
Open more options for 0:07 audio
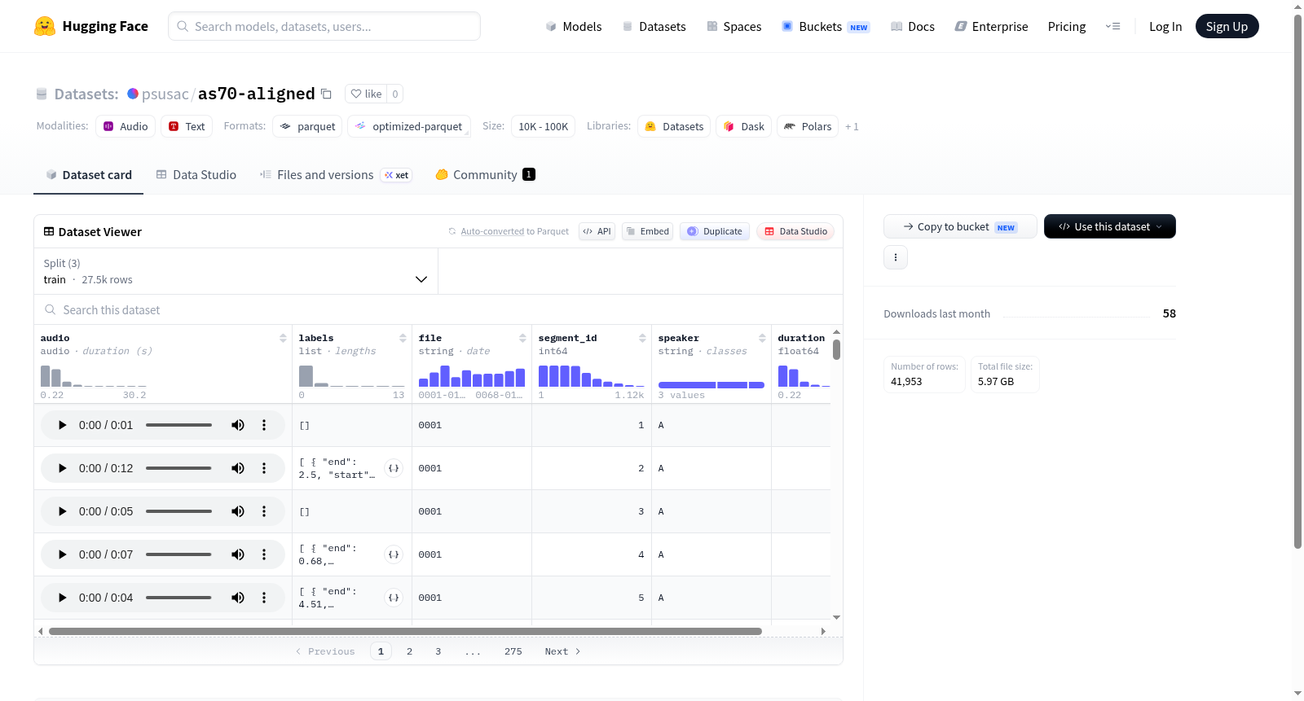click(x=264, y=554)
